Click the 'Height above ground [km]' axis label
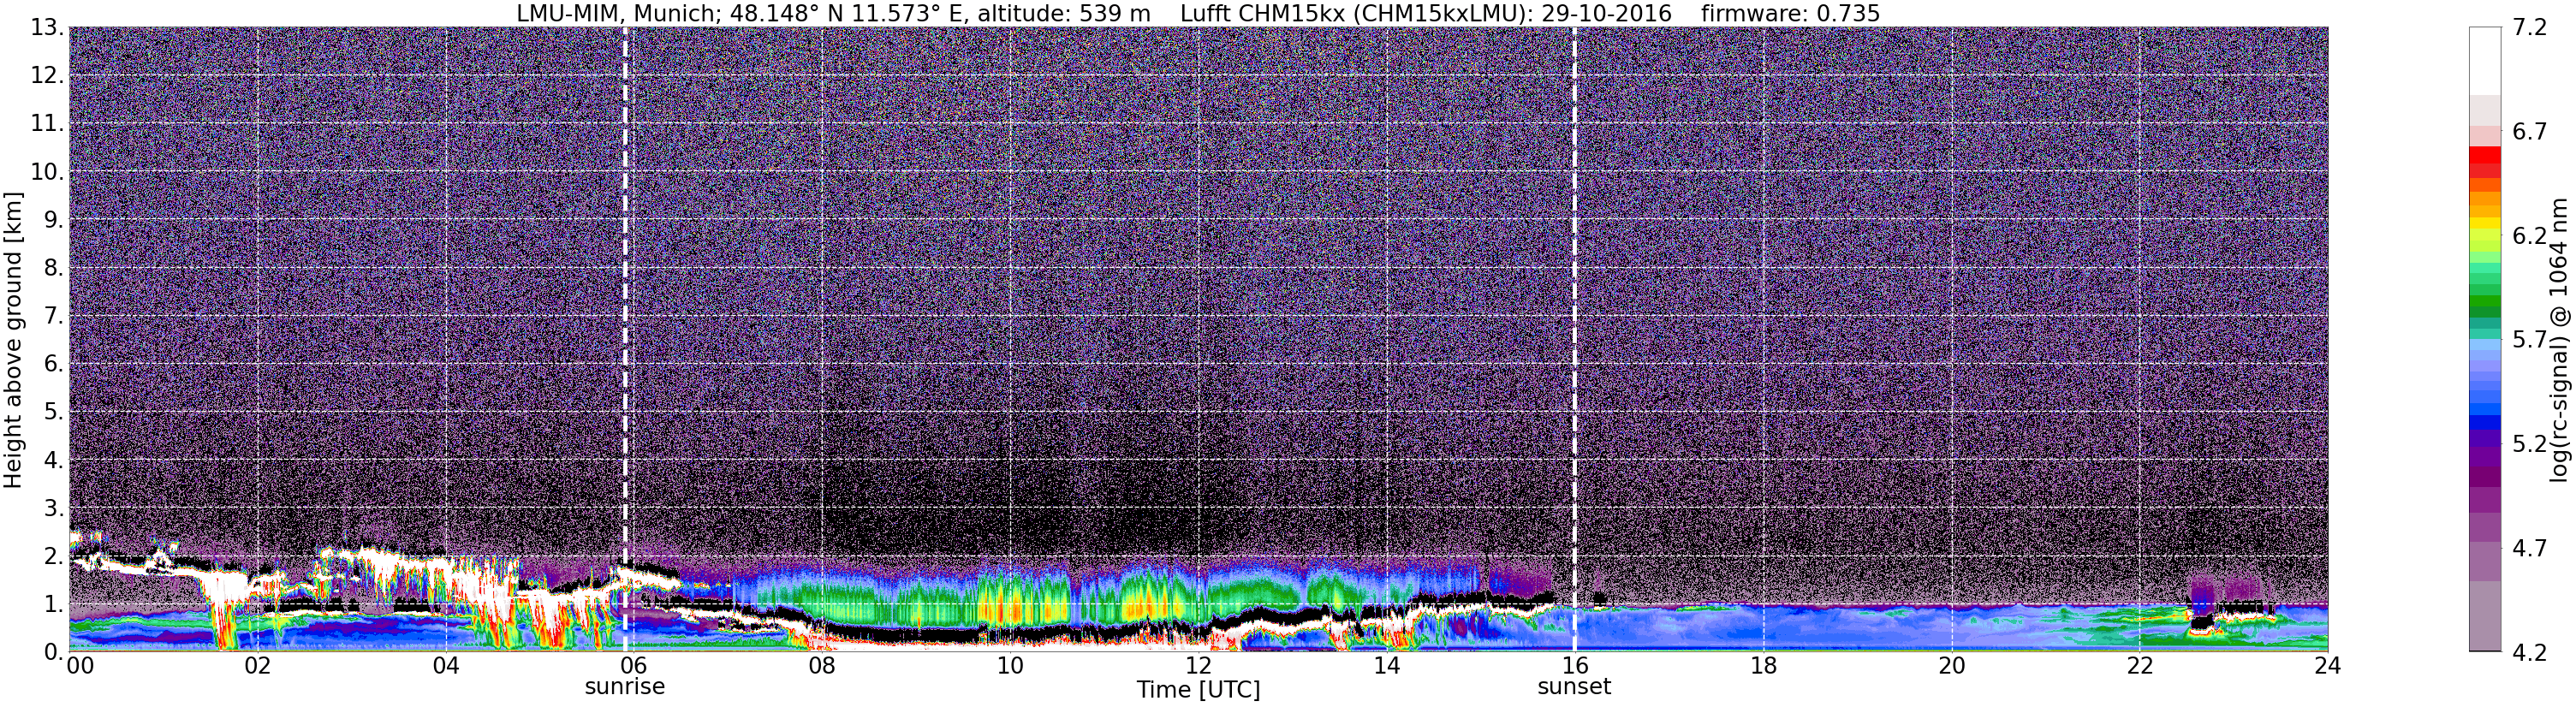The width and height of the screenshot is (2576, 707). 13,340
